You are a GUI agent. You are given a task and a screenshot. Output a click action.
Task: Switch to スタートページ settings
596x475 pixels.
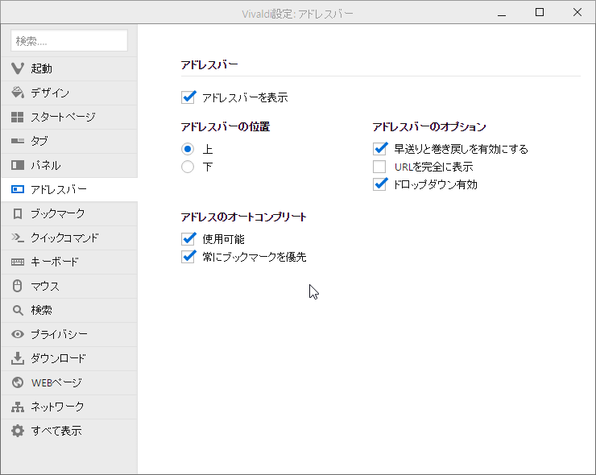coord(69,117)
